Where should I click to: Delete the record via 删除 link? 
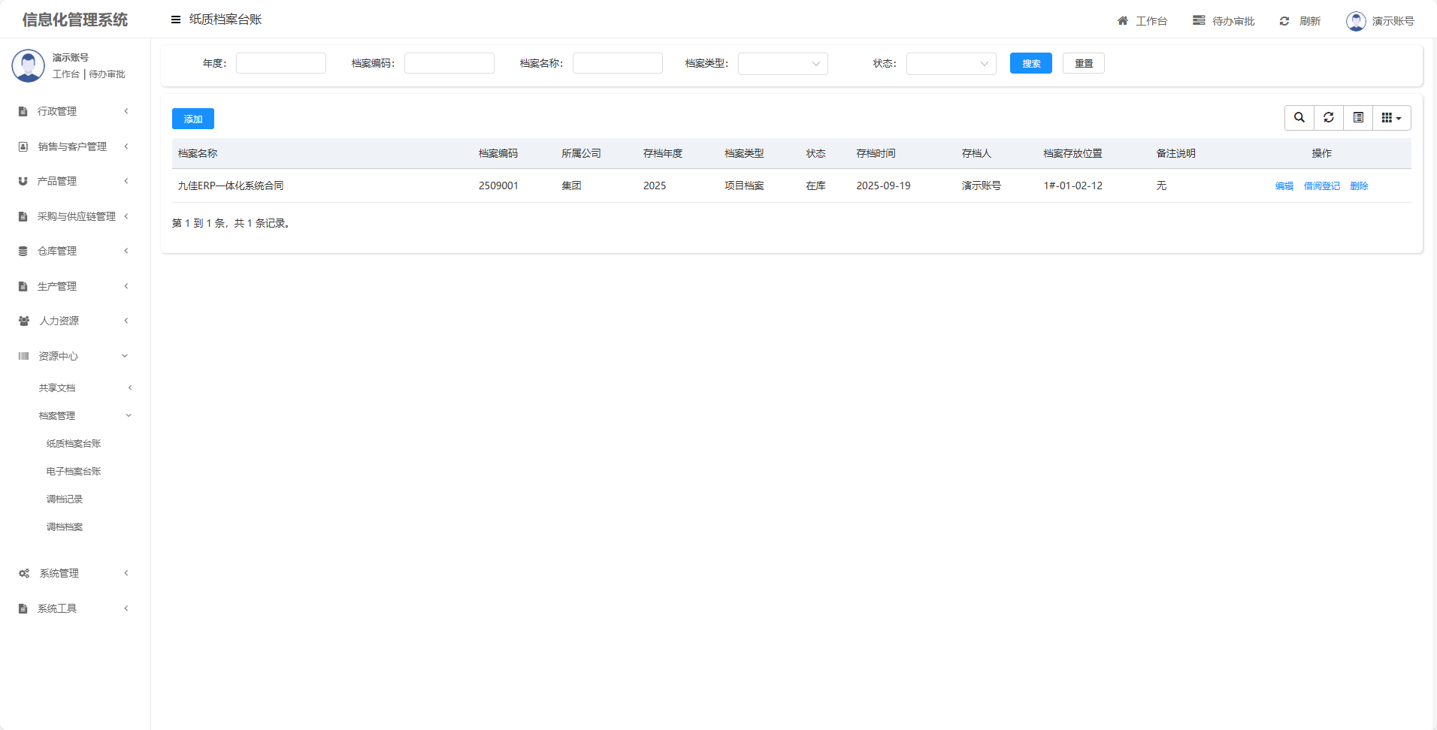click(x=1359, y=186)
